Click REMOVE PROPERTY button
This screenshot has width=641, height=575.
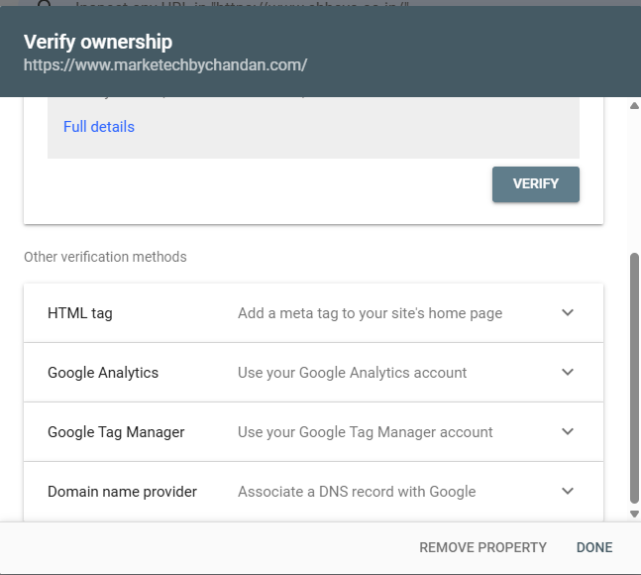(x=482, y=547)
